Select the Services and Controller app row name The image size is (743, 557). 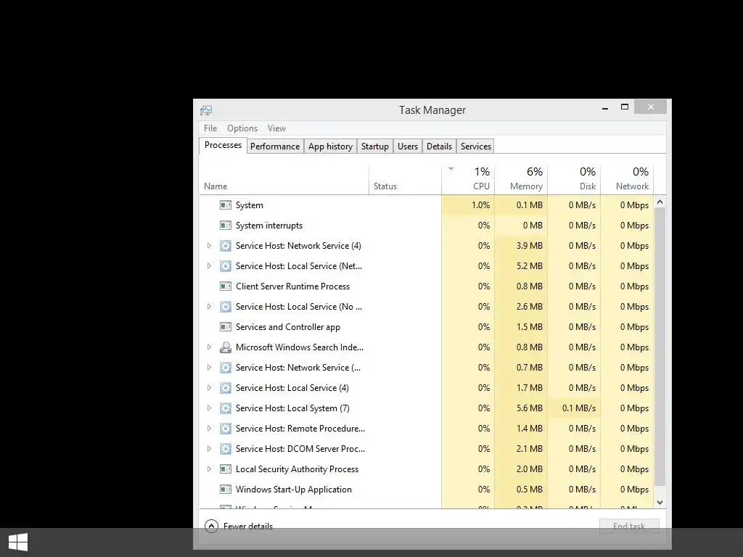(287, 327)
